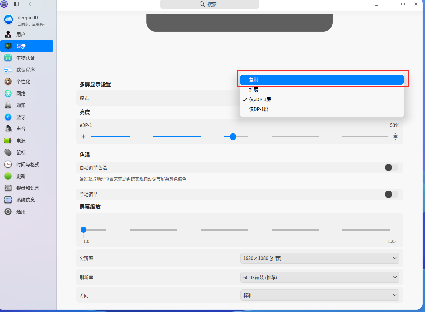Choose 扩展 (extend) display mode
The height and width of the screenshot is (312, 425).
tap(322, 90)
